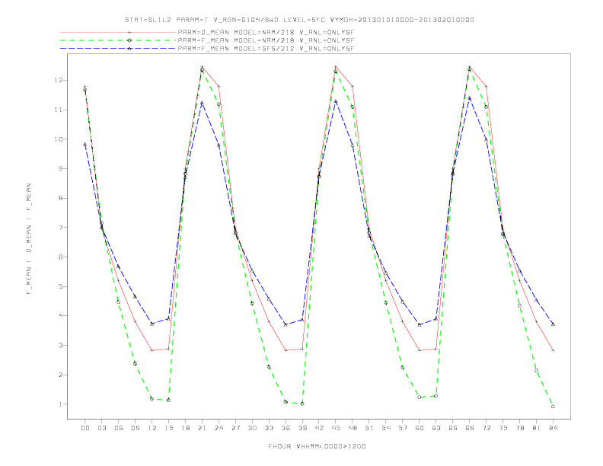The width and height of the screenshot is (603, 466).
Task: Select legend entry PARM=F_MEAN MODEL=GFS/212
Action: click(x=266, y=49)
